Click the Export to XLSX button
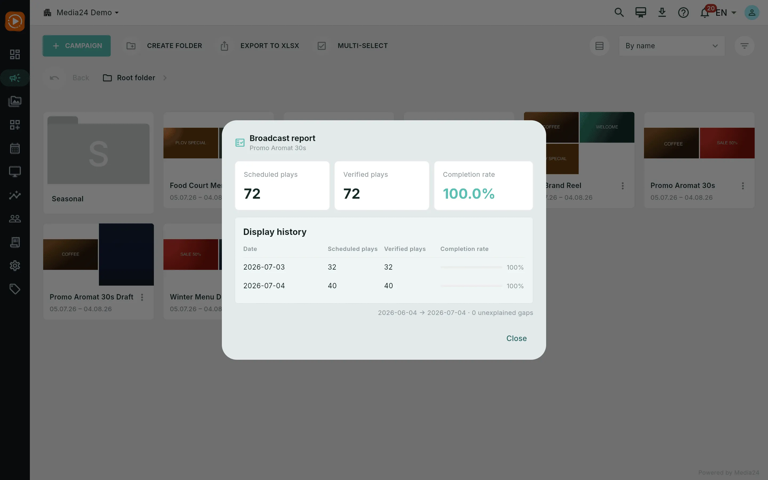Image resolution: width=768 pixels, height=480 pixels. [x=260, y=46]
